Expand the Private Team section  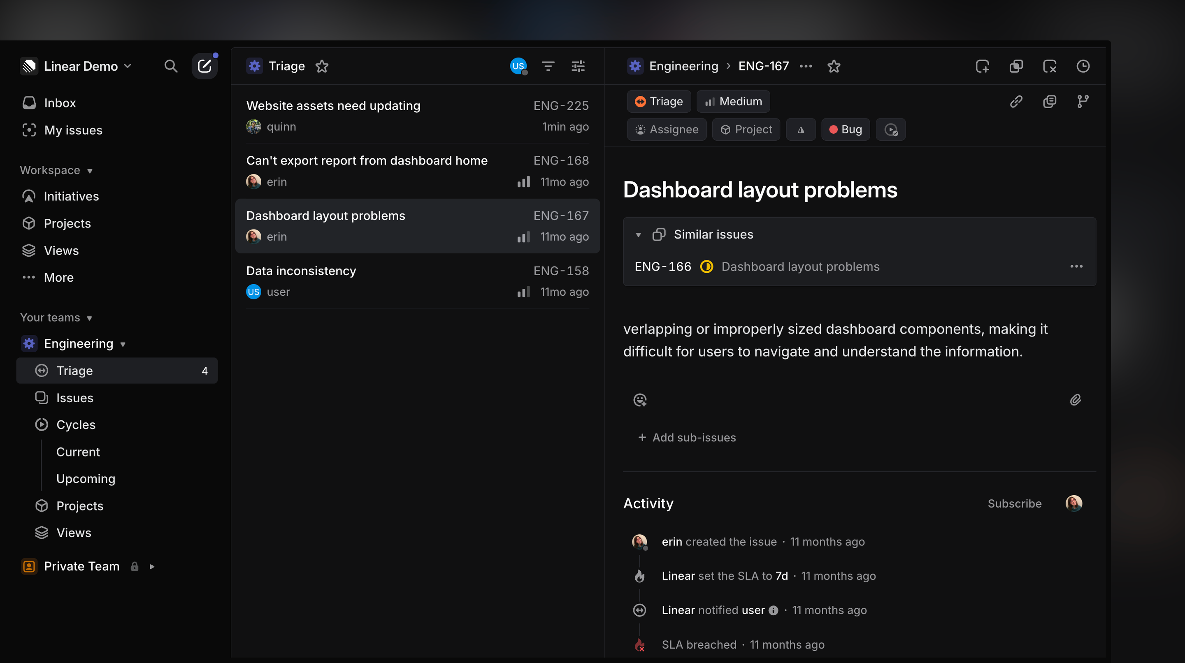152,567
